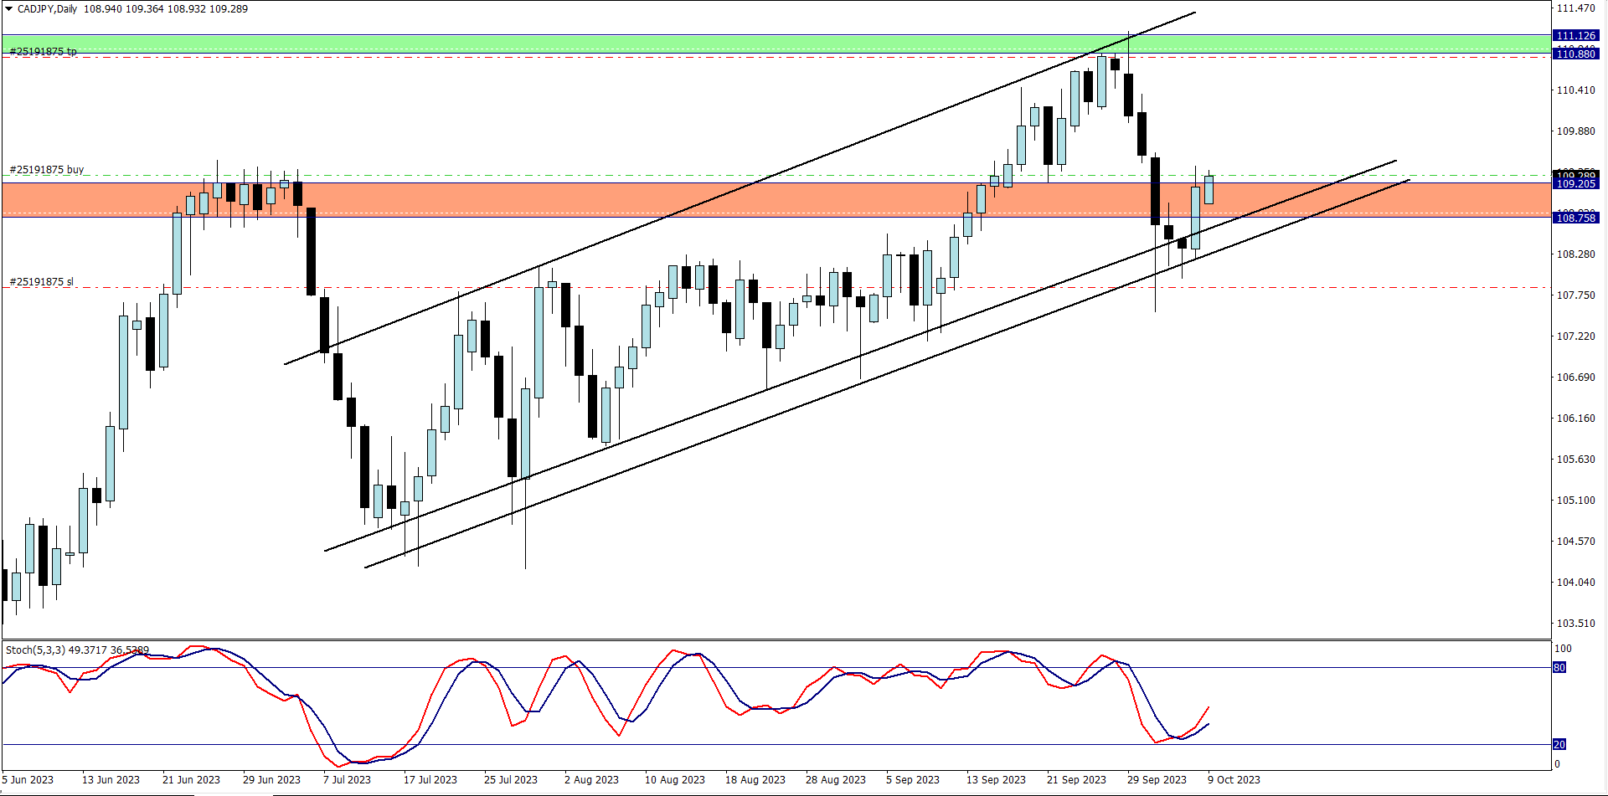
Task: Click the CADJPY,Daily chart title
Action: point(47,9)
